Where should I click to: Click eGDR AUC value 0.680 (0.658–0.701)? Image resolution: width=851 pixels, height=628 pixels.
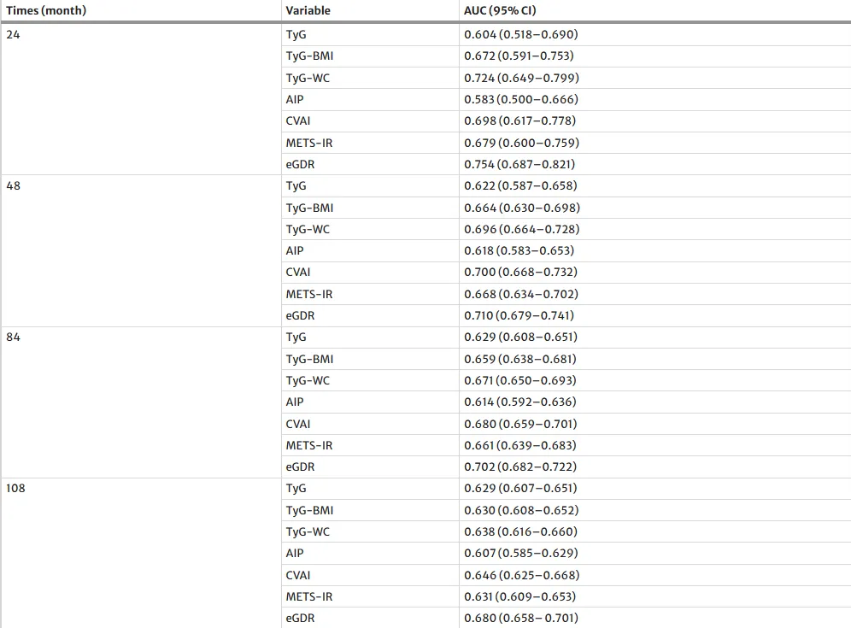tap(521, 618)
